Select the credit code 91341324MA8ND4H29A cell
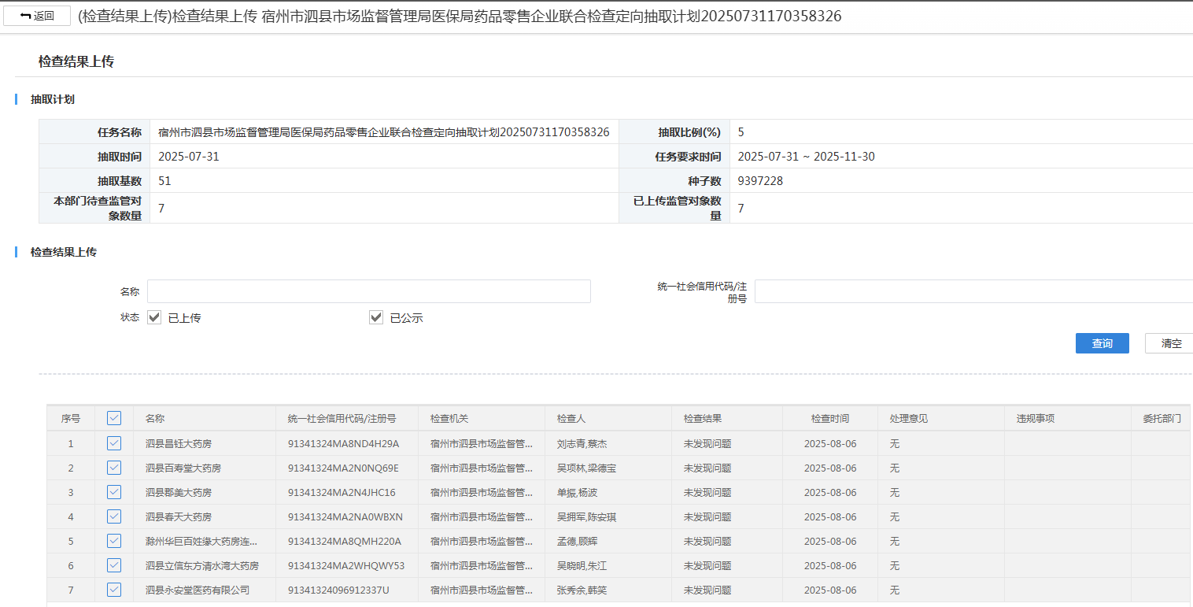This screenshot has height=607, width=1193. pos(343,444)
